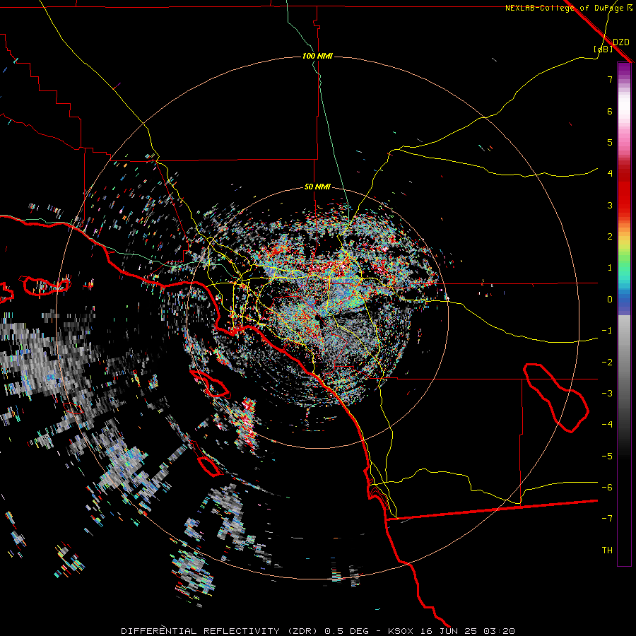Click the -3 dB tick label on legend
This screenshot has width=636, height=636.
[607, 394]
